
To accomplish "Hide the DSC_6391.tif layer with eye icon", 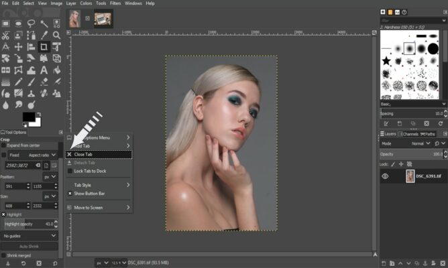I will (386, 176).
